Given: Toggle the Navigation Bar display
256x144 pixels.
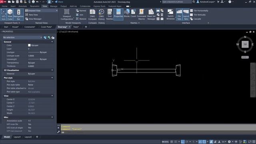Looking at the screenshot, I should pos(18,14).
